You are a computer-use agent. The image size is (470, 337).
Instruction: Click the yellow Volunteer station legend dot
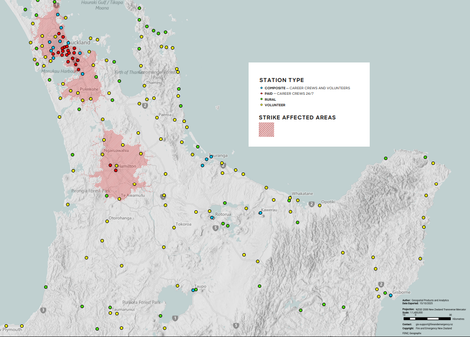point(261,105)
